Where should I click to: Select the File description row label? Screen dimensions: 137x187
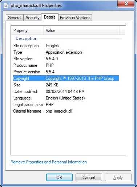click(x=26, y=46)
